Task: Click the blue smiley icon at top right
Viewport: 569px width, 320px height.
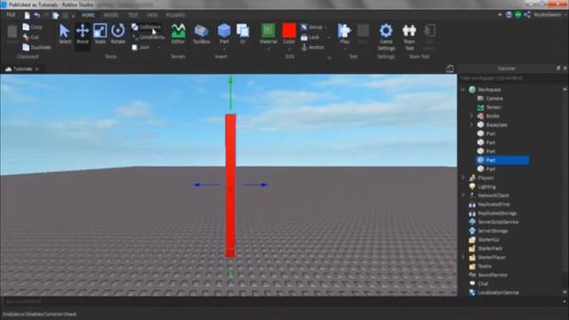Action: [509, 14]
